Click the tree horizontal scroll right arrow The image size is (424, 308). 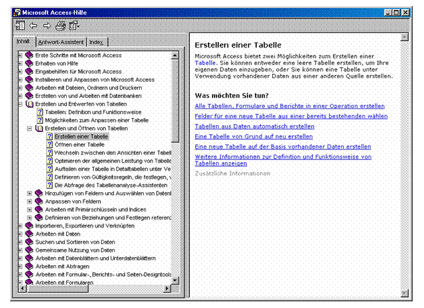coord(167,289)
